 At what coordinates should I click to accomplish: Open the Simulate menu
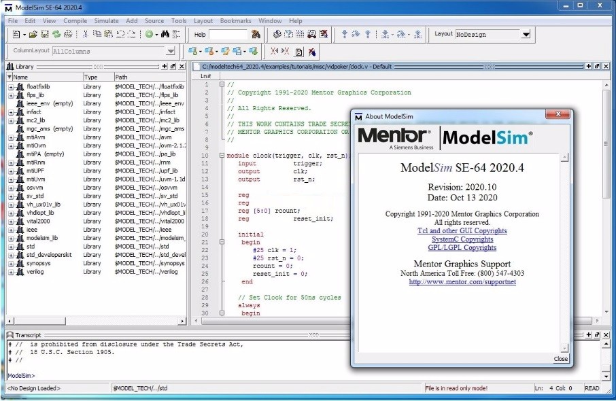click(x=106, y=21)
